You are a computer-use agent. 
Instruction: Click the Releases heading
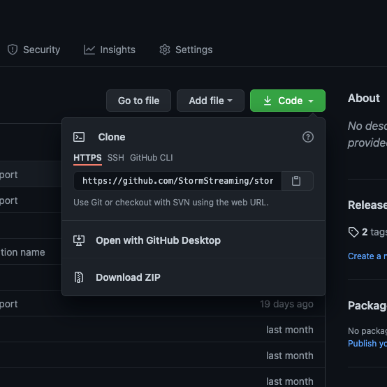367,205
